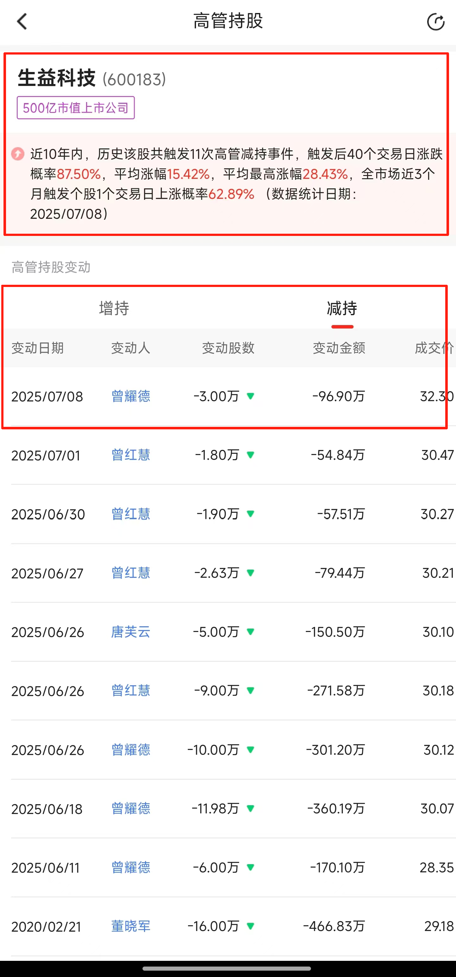Tap the 32.30 price cell
Screen dimensions: 456x977
coord(437,396)
